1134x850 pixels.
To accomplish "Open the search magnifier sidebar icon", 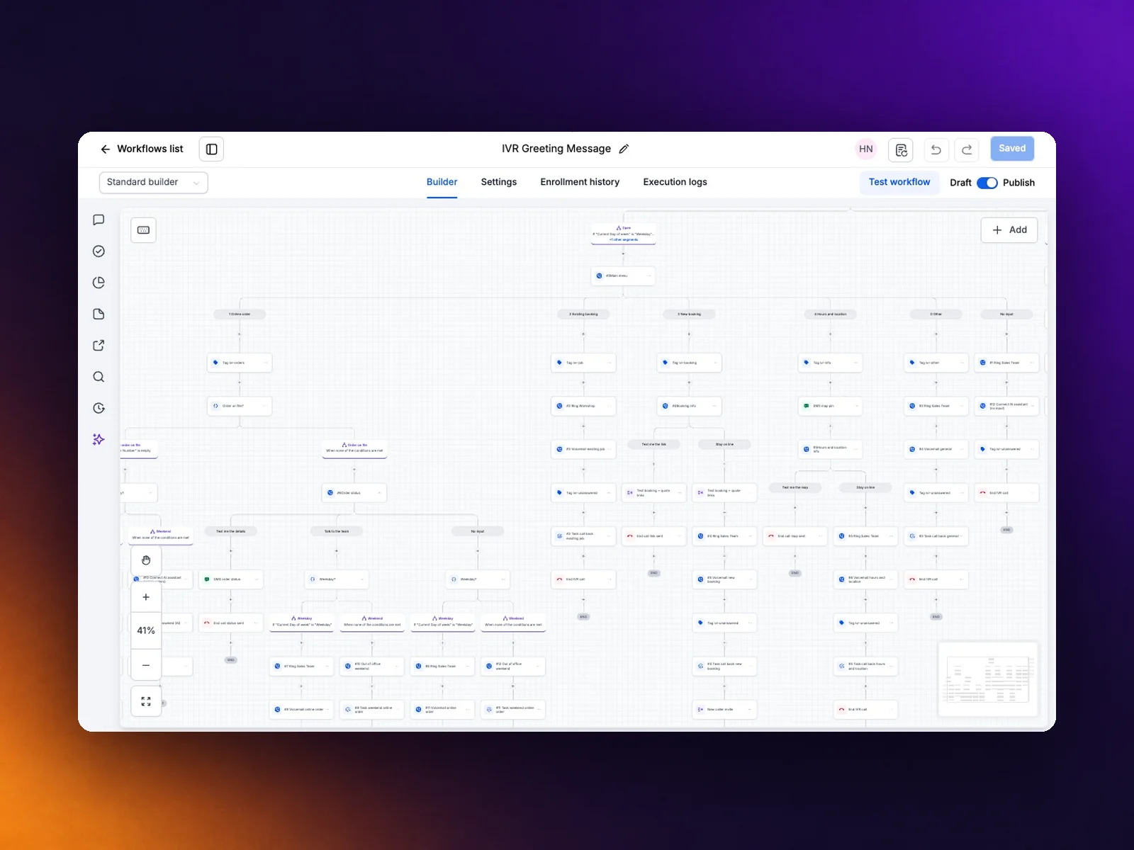I will [99, 377].
